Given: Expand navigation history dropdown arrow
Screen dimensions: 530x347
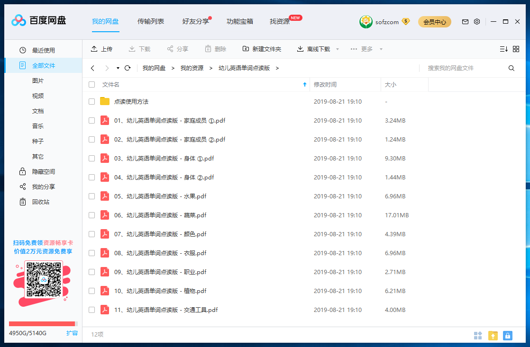Looking at the screenshot, I should pyautogui.click(x=118, y=68).
